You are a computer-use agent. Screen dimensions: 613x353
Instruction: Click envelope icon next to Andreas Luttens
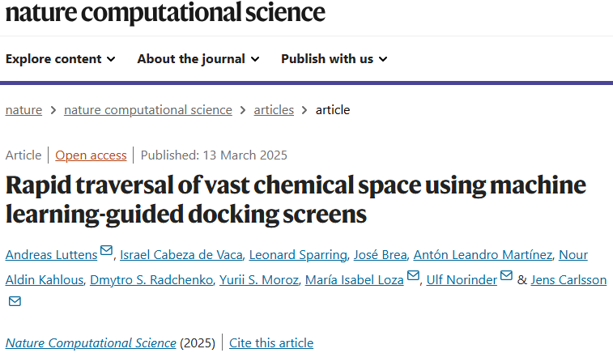tap(106, 251)
